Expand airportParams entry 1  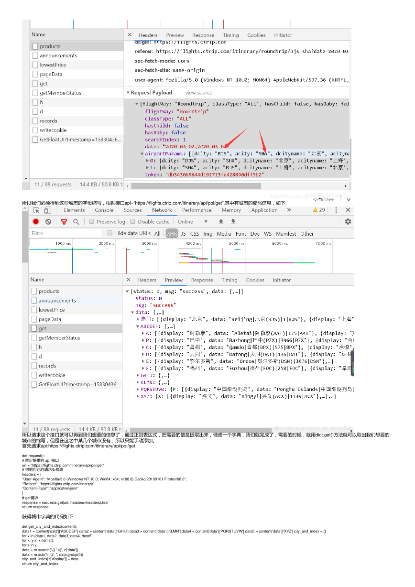click(147, 168)
